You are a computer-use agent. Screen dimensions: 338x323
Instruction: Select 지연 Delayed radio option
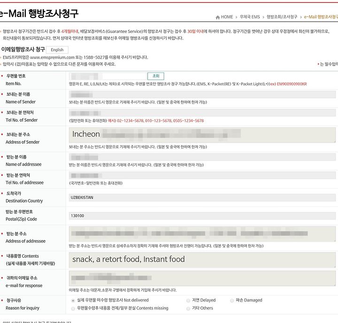pos(188,300)
